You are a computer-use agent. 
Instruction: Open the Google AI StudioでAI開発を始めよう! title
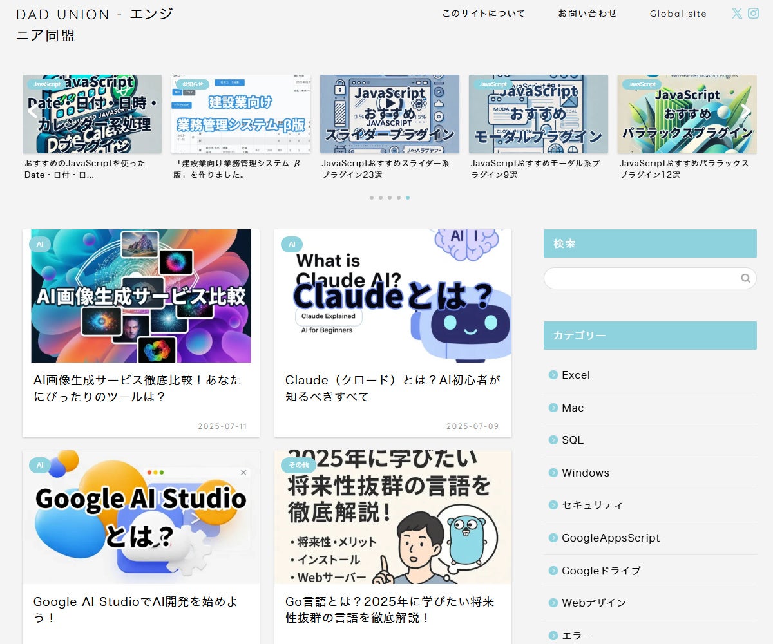(135, 610)
